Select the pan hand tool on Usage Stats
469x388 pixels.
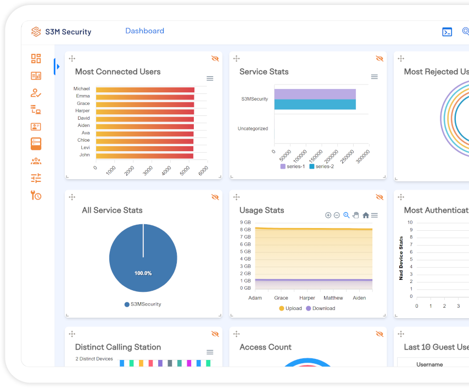coord(356,215)
